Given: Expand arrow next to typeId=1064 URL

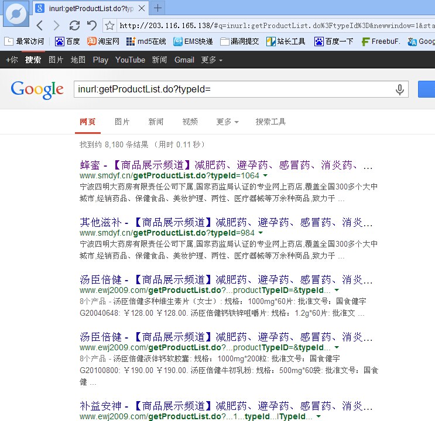Looking at the screenshot, I should tap(265, 175).
